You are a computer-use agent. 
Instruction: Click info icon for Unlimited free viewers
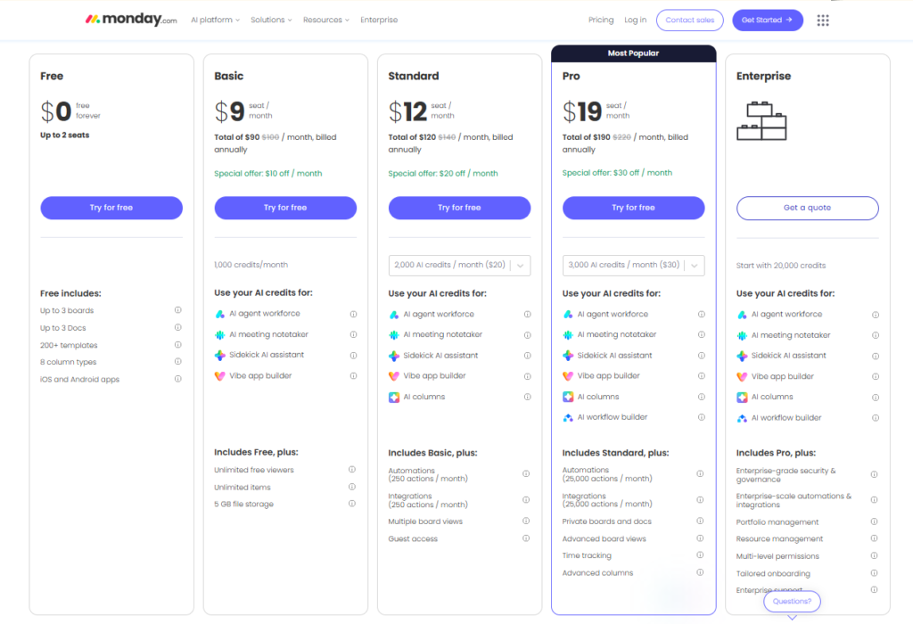click(x=351, y=470)
